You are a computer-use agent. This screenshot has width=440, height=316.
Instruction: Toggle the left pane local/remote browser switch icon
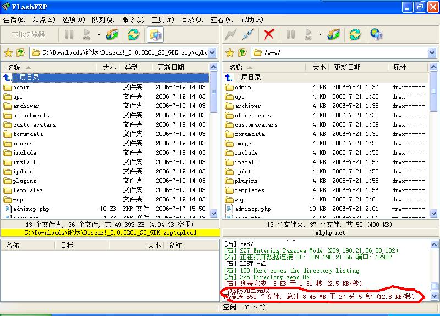tap(155, 35)
